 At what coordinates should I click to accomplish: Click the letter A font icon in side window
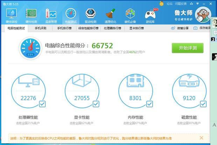click(214, 125)
